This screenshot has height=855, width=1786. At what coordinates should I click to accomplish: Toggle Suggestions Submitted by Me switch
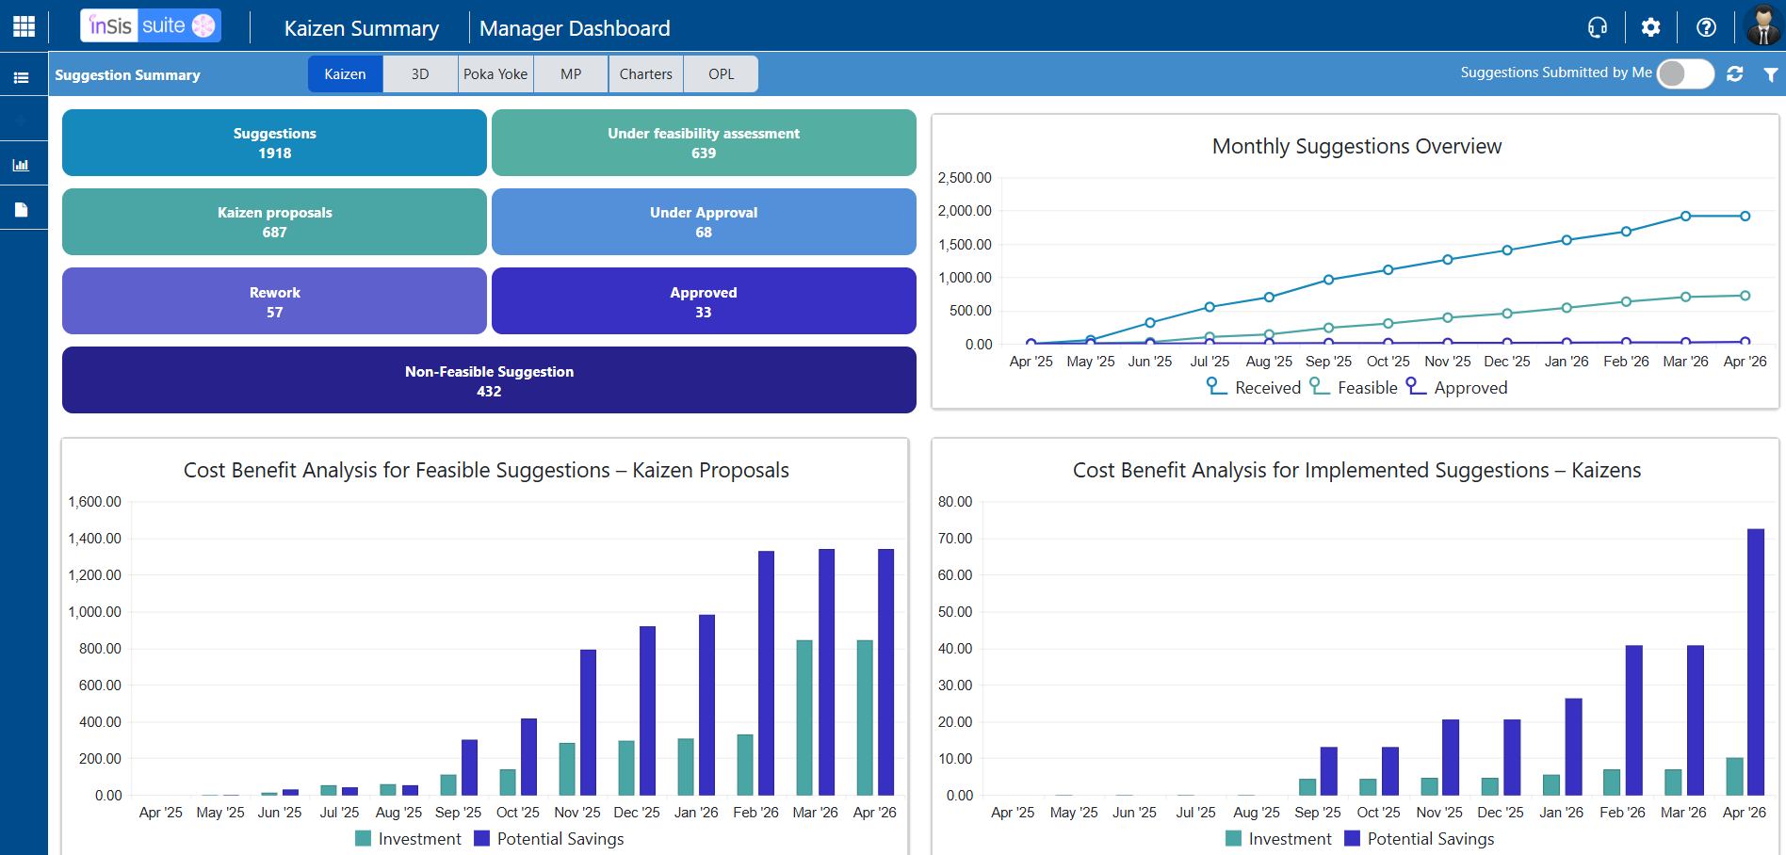tap(1685, 73)
